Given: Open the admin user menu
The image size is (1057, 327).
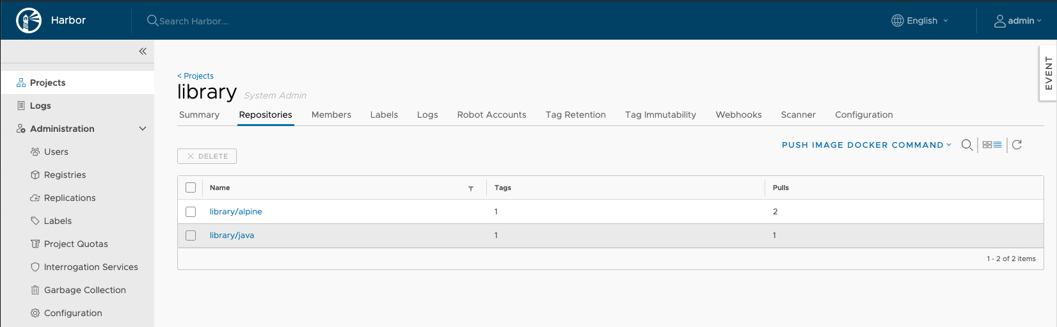Looking at the screenshot, I should [1017, 20].
